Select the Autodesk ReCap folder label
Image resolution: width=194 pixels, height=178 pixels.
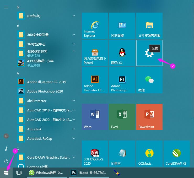[x=40, y=138]
